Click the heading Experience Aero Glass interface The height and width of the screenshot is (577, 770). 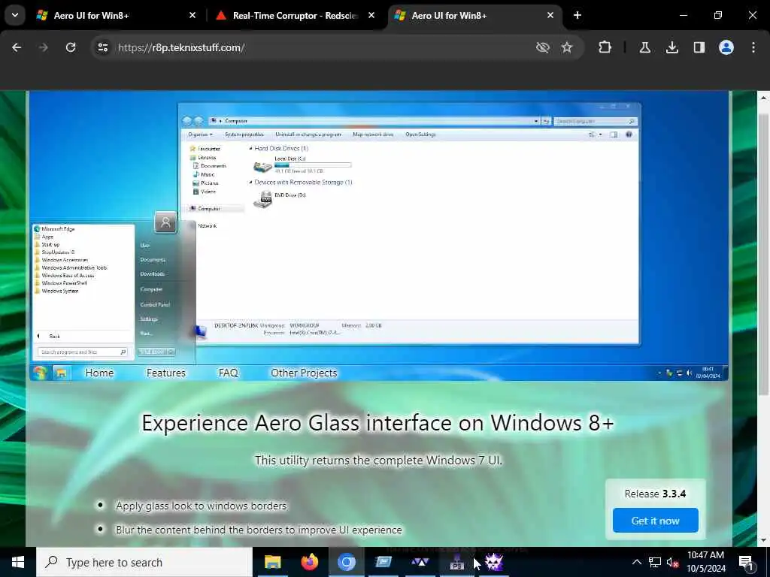pyautogui.click(x=377, y=423)
